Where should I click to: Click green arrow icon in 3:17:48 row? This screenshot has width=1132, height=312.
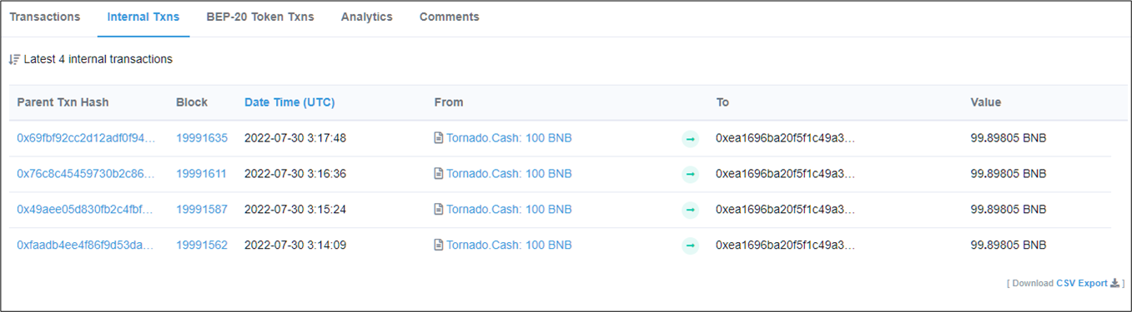click(x=690, y=139)
